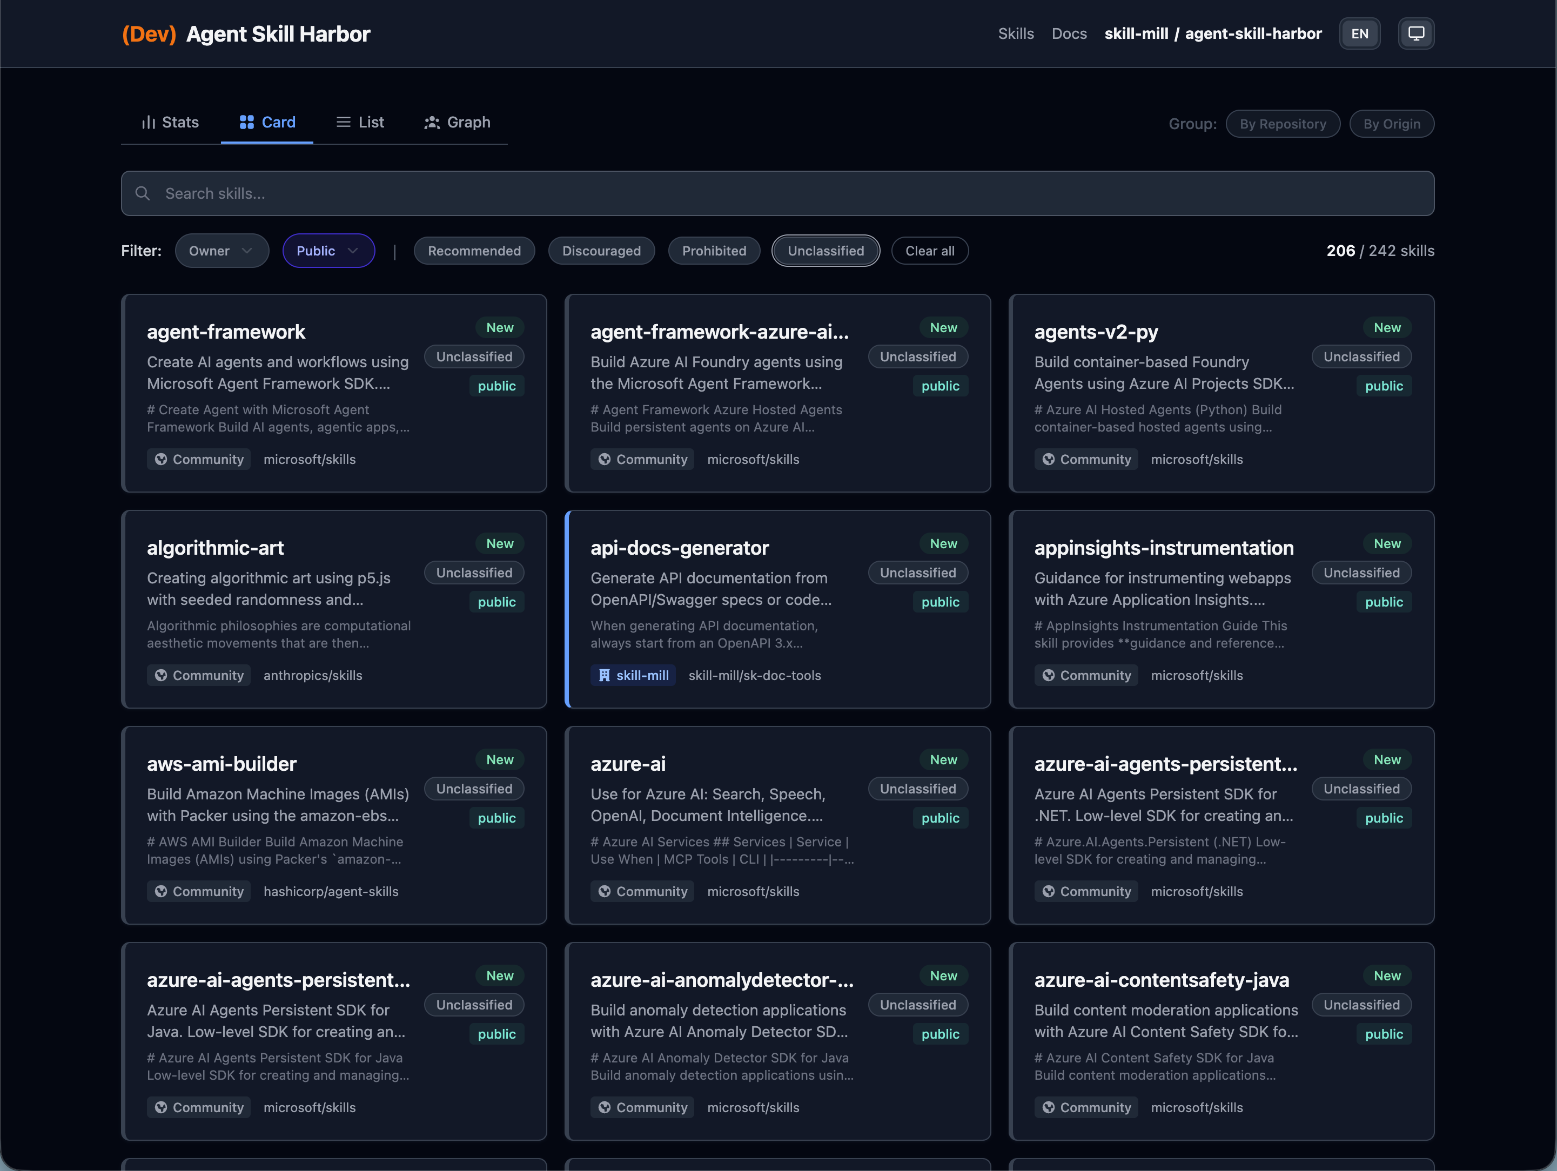Group skills By Repository

1283,124
